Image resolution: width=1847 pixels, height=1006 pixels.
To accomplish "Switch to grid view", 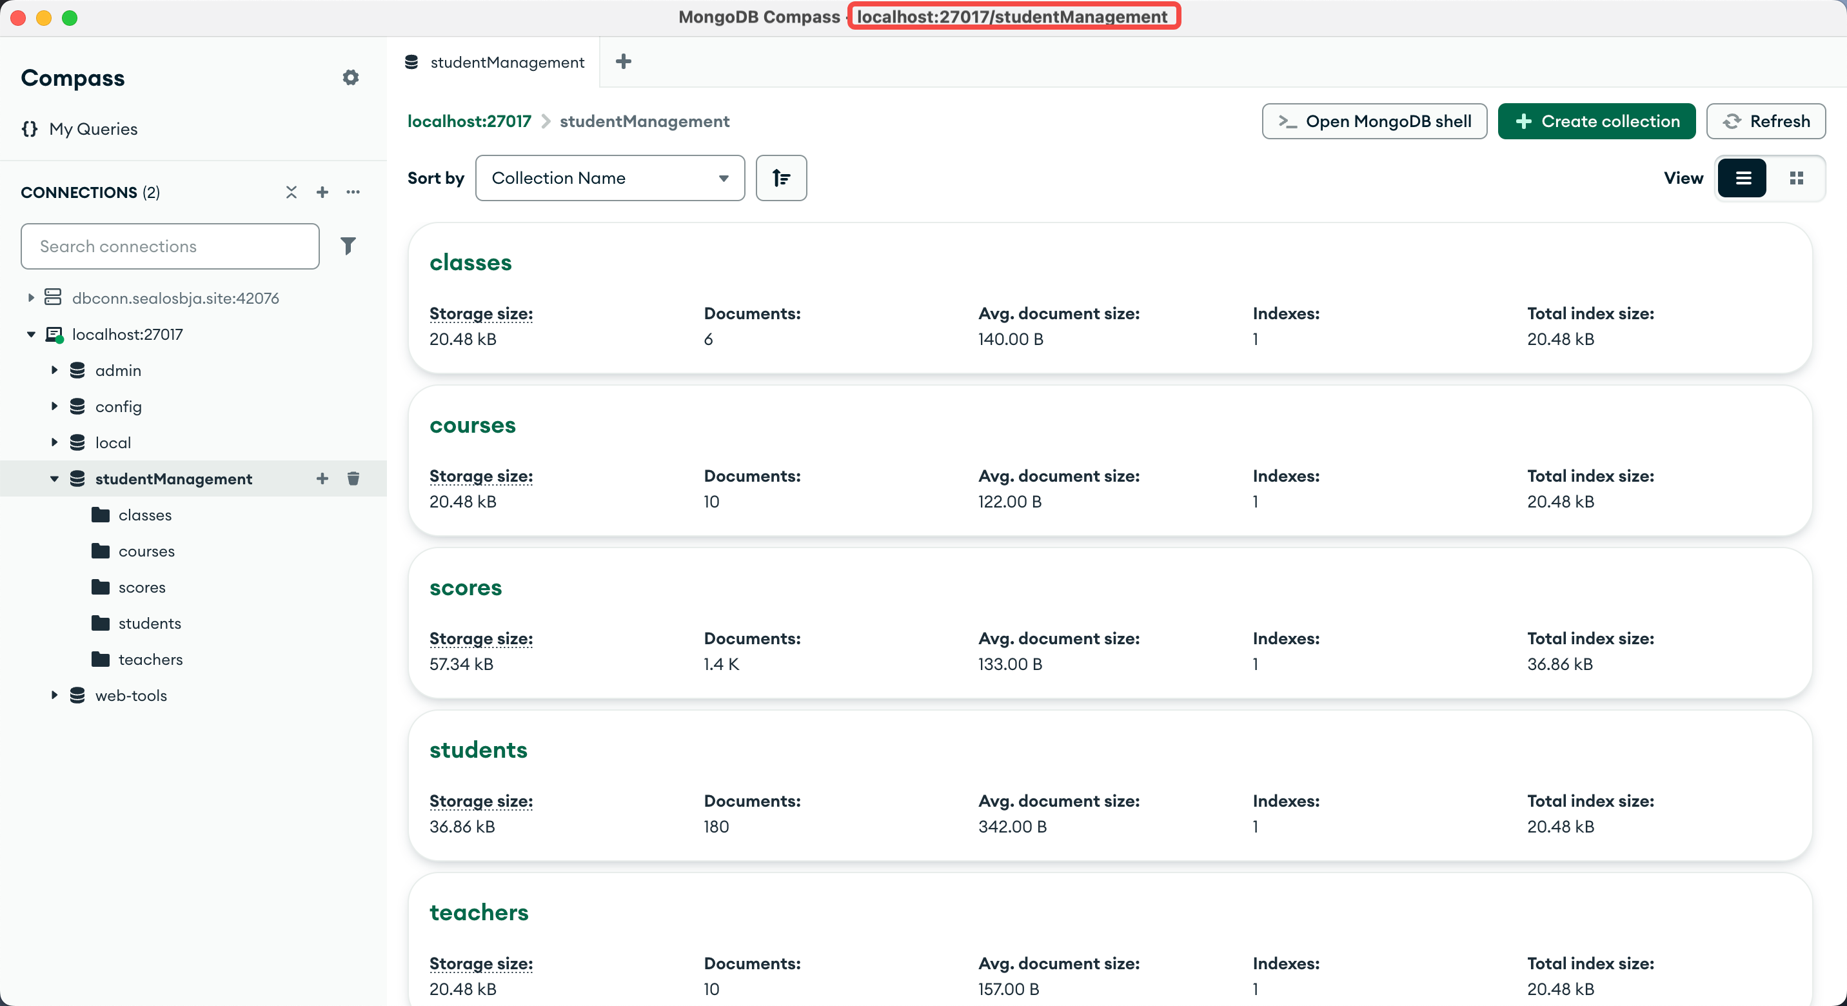I will point(1795,178).
